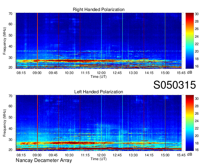Click the 24 value on top color bar scale
The image size is (202, 164).
click(x=197, y=37)
